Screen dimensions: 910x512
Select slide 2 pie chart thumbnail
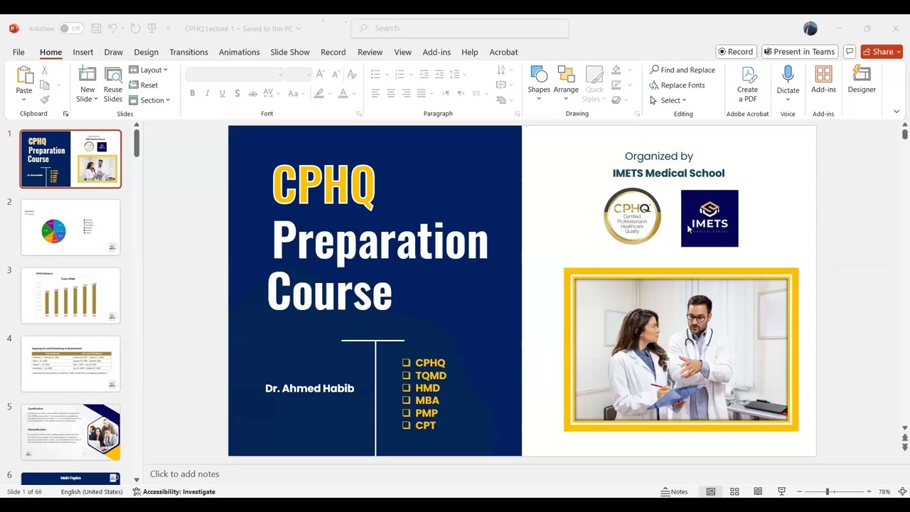(70, 228)
